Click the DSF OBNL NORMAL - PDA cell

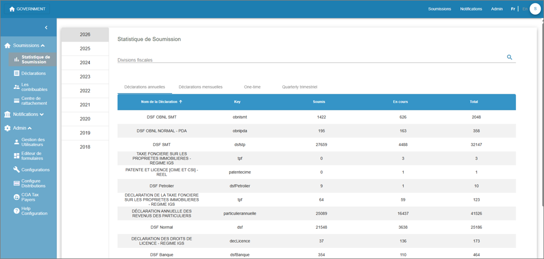click(x=162, y=131)
